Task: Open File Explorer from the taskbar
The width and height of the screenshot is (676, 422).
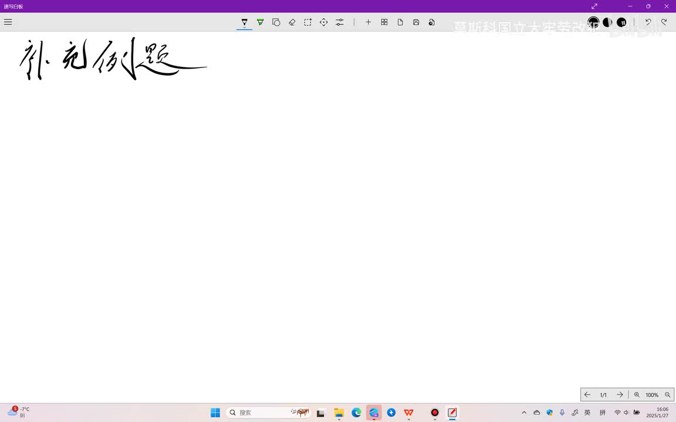Action: [339, 413]
